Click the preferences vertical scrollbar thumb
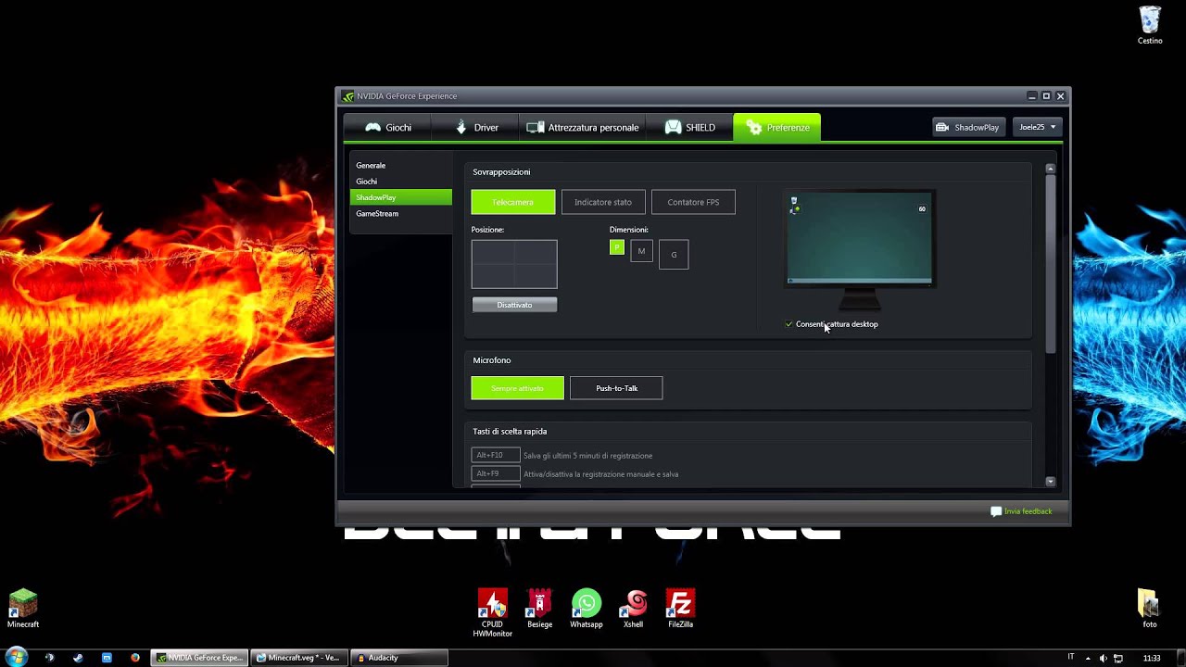 tap(1050, 263)
